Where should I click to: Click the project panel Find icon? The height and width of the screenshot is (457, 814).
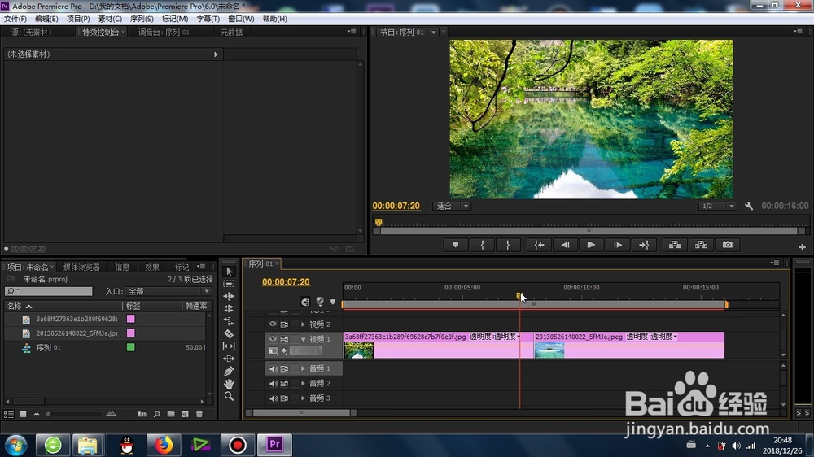(x=156, y=414)
